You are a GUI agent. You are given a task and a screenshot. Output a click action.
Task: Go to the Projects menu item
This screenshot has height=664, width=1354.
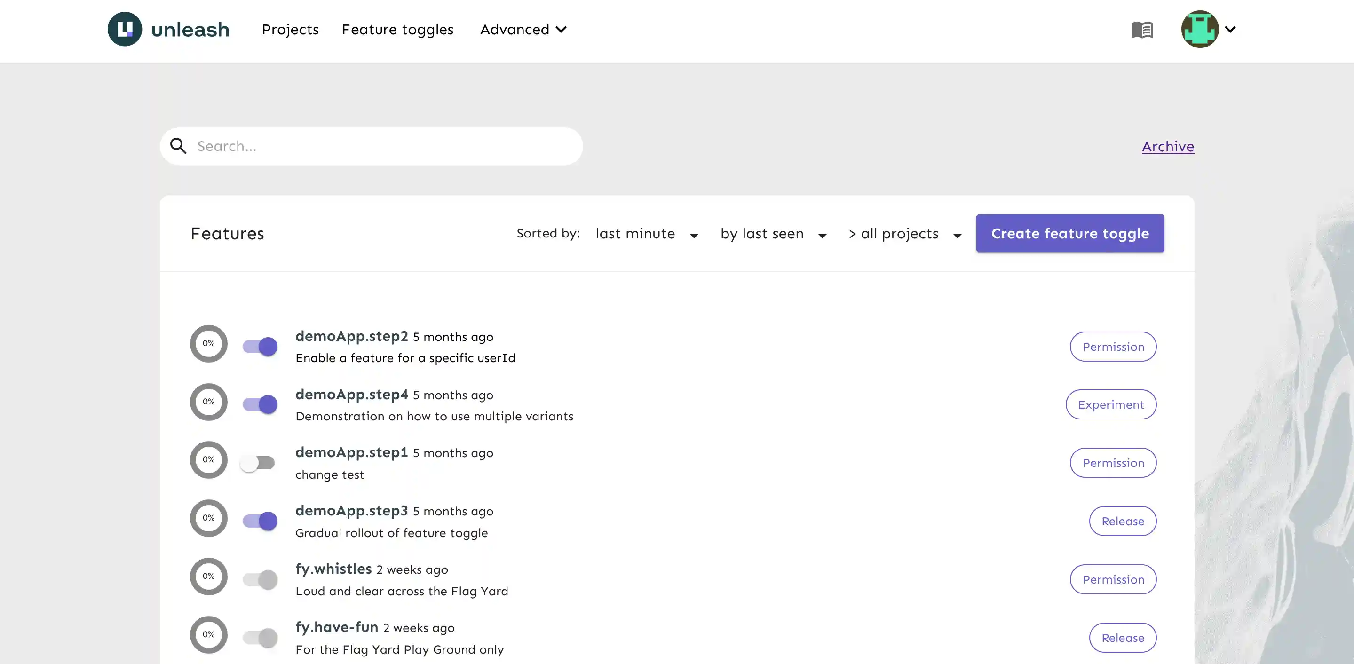[290, 30]
